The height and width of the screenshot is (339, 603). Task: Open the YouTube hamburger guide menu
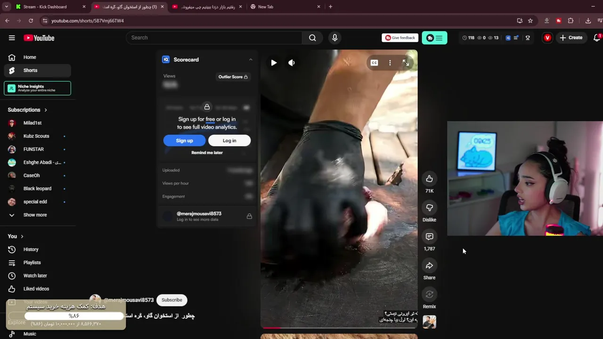[12, 38]
